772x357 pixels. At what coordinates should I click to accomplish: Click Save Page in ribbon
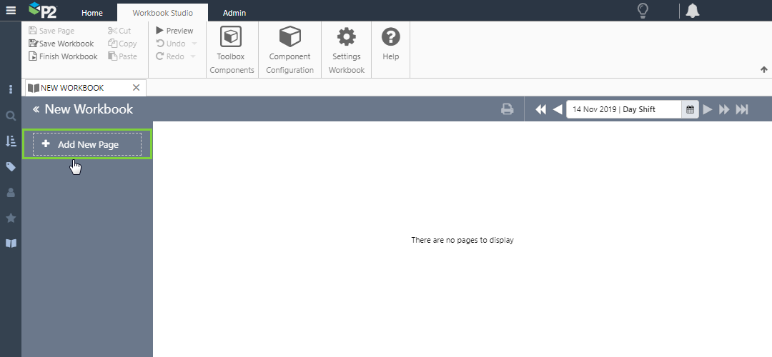click(51, 31)
